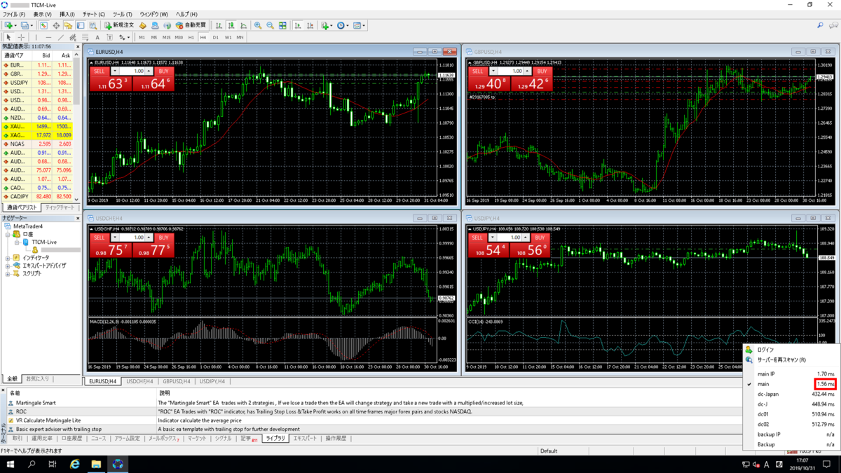The height and width of the screenshot is (473, 841).
Task: Switch to candlestick chart icon
Action: pos(231,25)
